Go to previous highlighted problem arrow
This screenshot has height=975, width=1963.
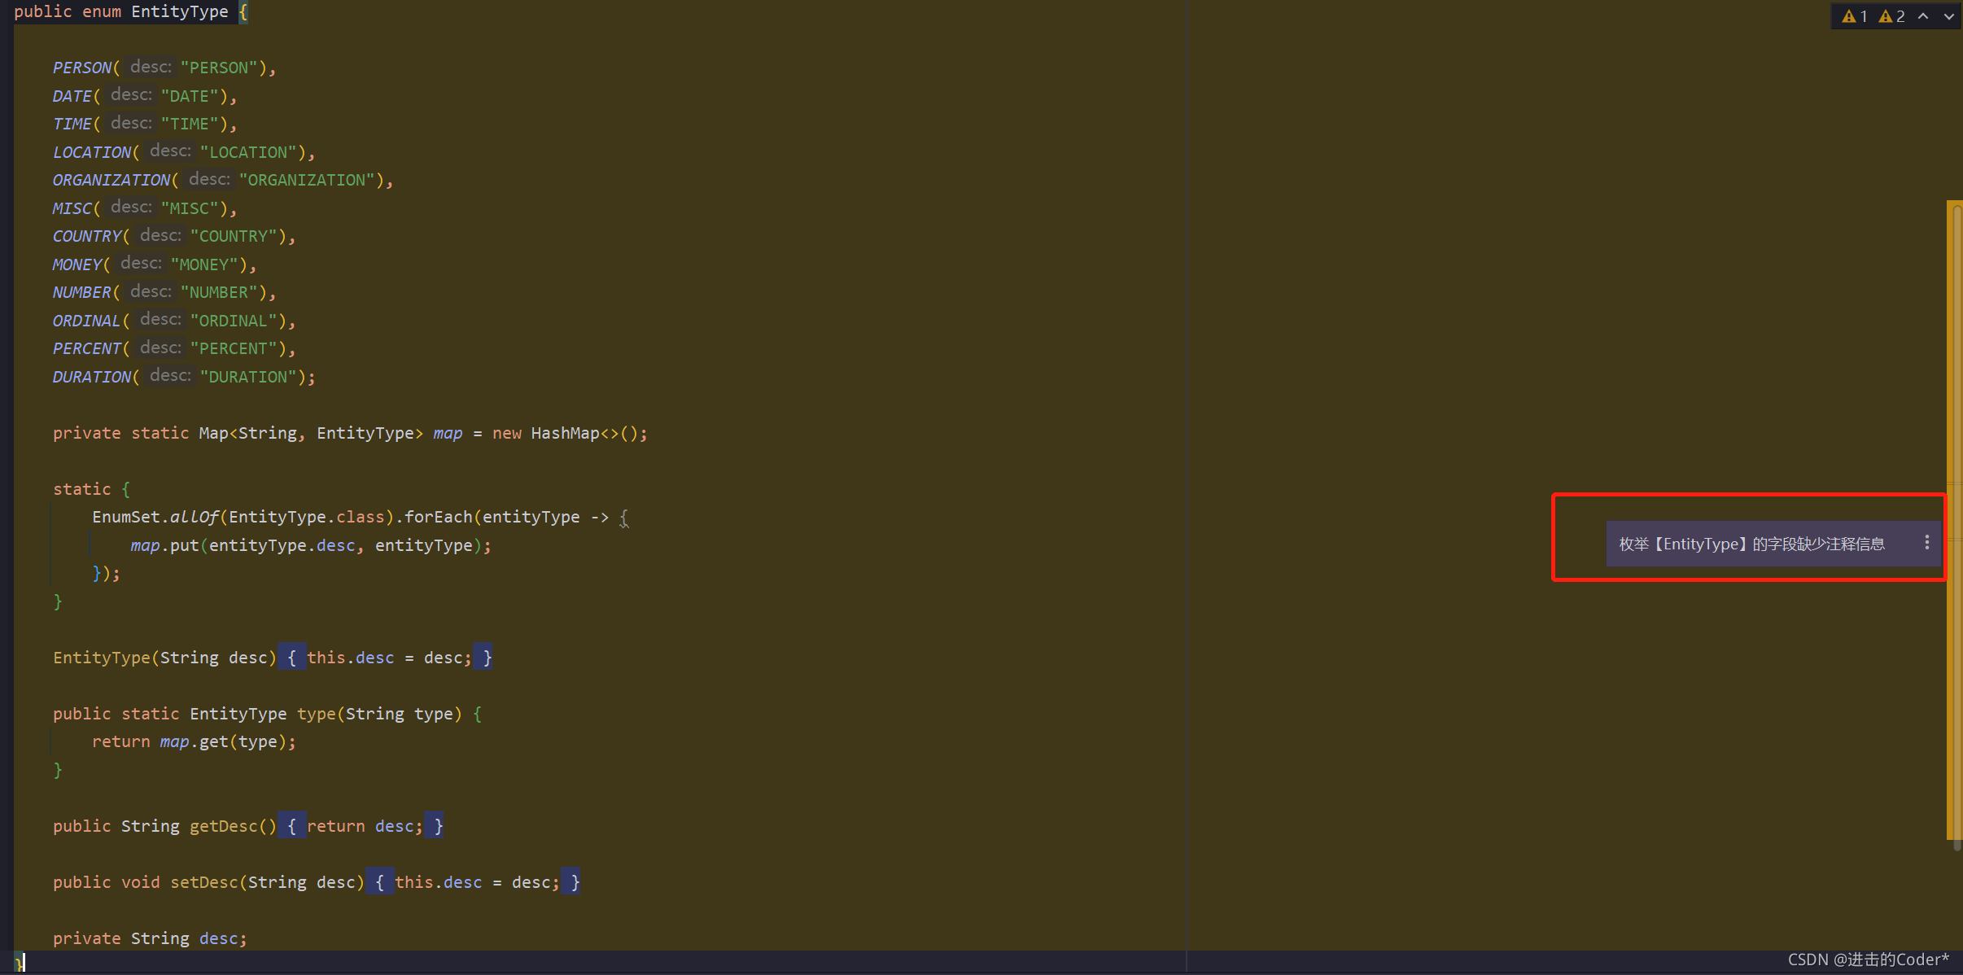pos(1923,16)
